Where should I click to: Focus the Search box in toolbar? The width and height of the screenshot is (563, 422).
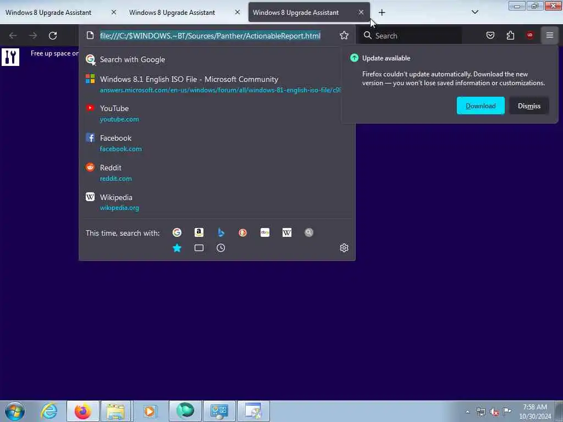tap(411, 36)
